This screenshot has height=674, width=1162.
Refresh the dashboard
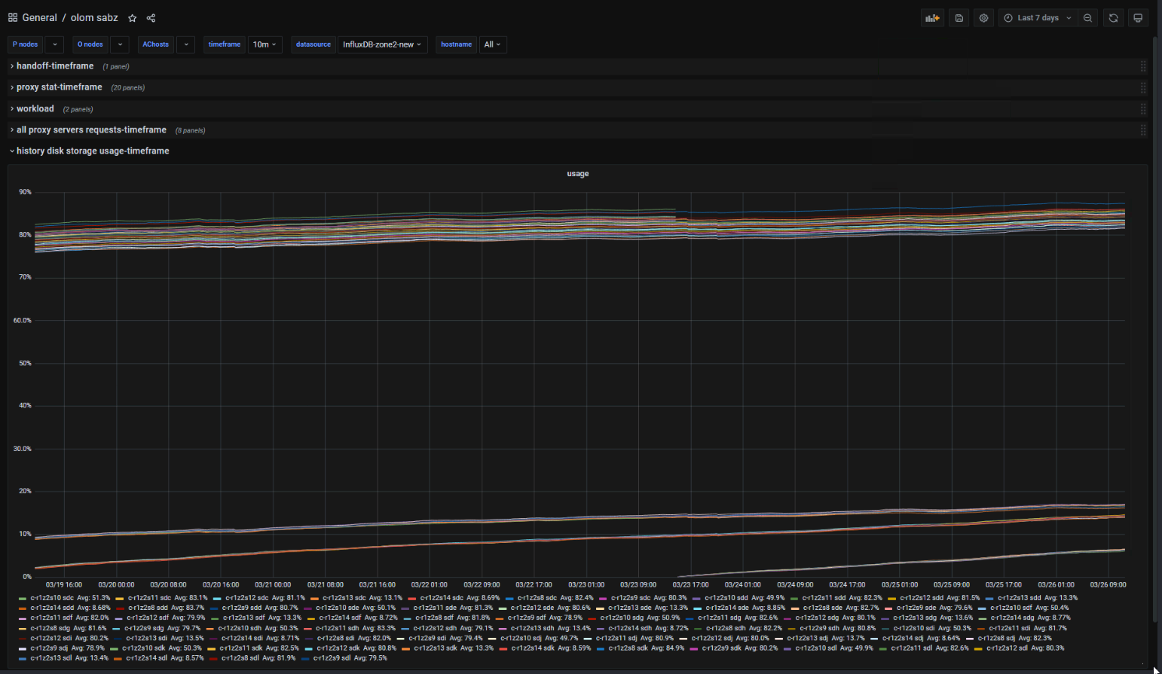[x=1113, y=18]
